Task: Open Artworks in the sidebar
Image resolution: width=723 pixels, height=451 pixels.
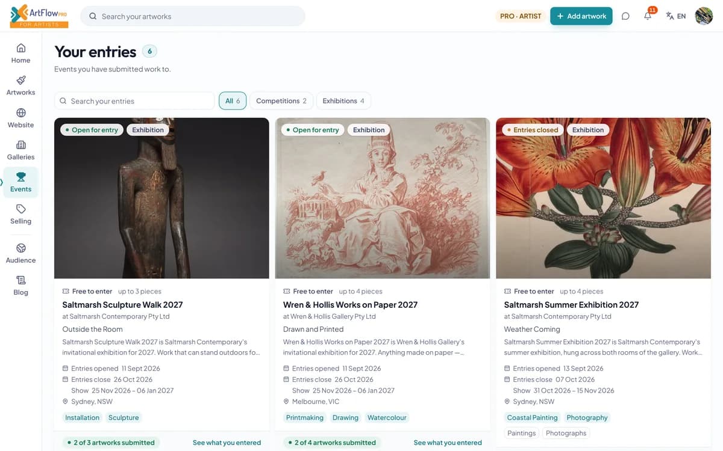Action: (x=20, y=85)
